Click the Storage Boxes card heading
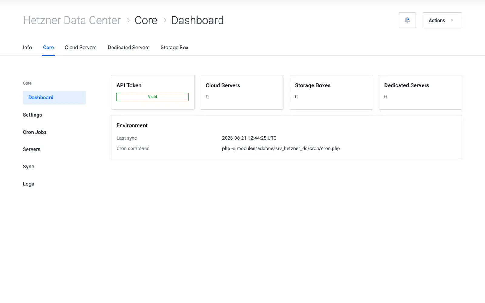The image size is (485, 303). tap(313, 85)
